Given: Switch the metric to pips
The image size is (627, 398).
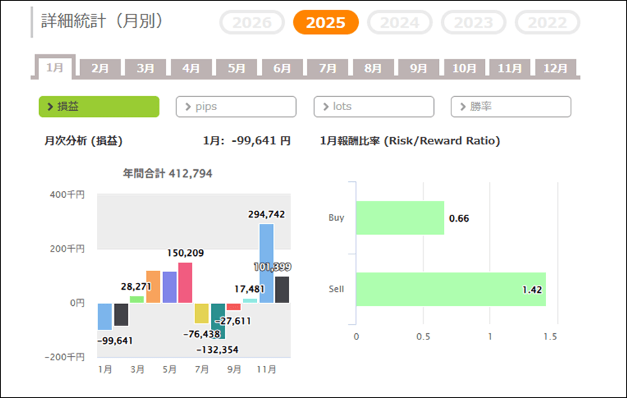Looking at the screenshot, I should 235,107.
